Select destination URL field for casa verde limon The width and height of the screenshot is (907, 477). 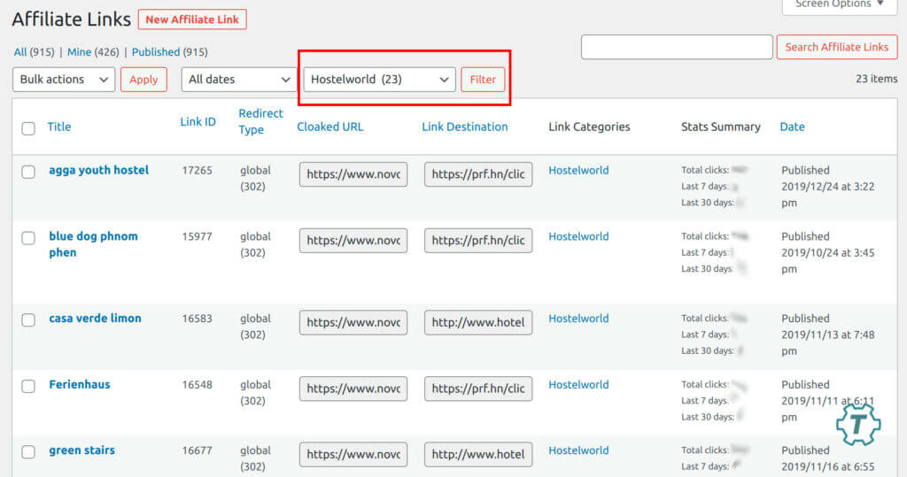(478, 322)
